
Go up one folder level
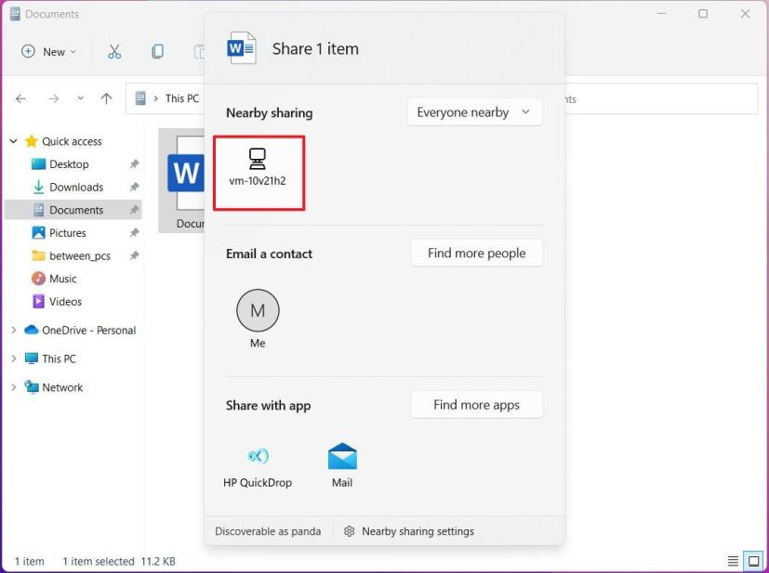pos(106,99)
